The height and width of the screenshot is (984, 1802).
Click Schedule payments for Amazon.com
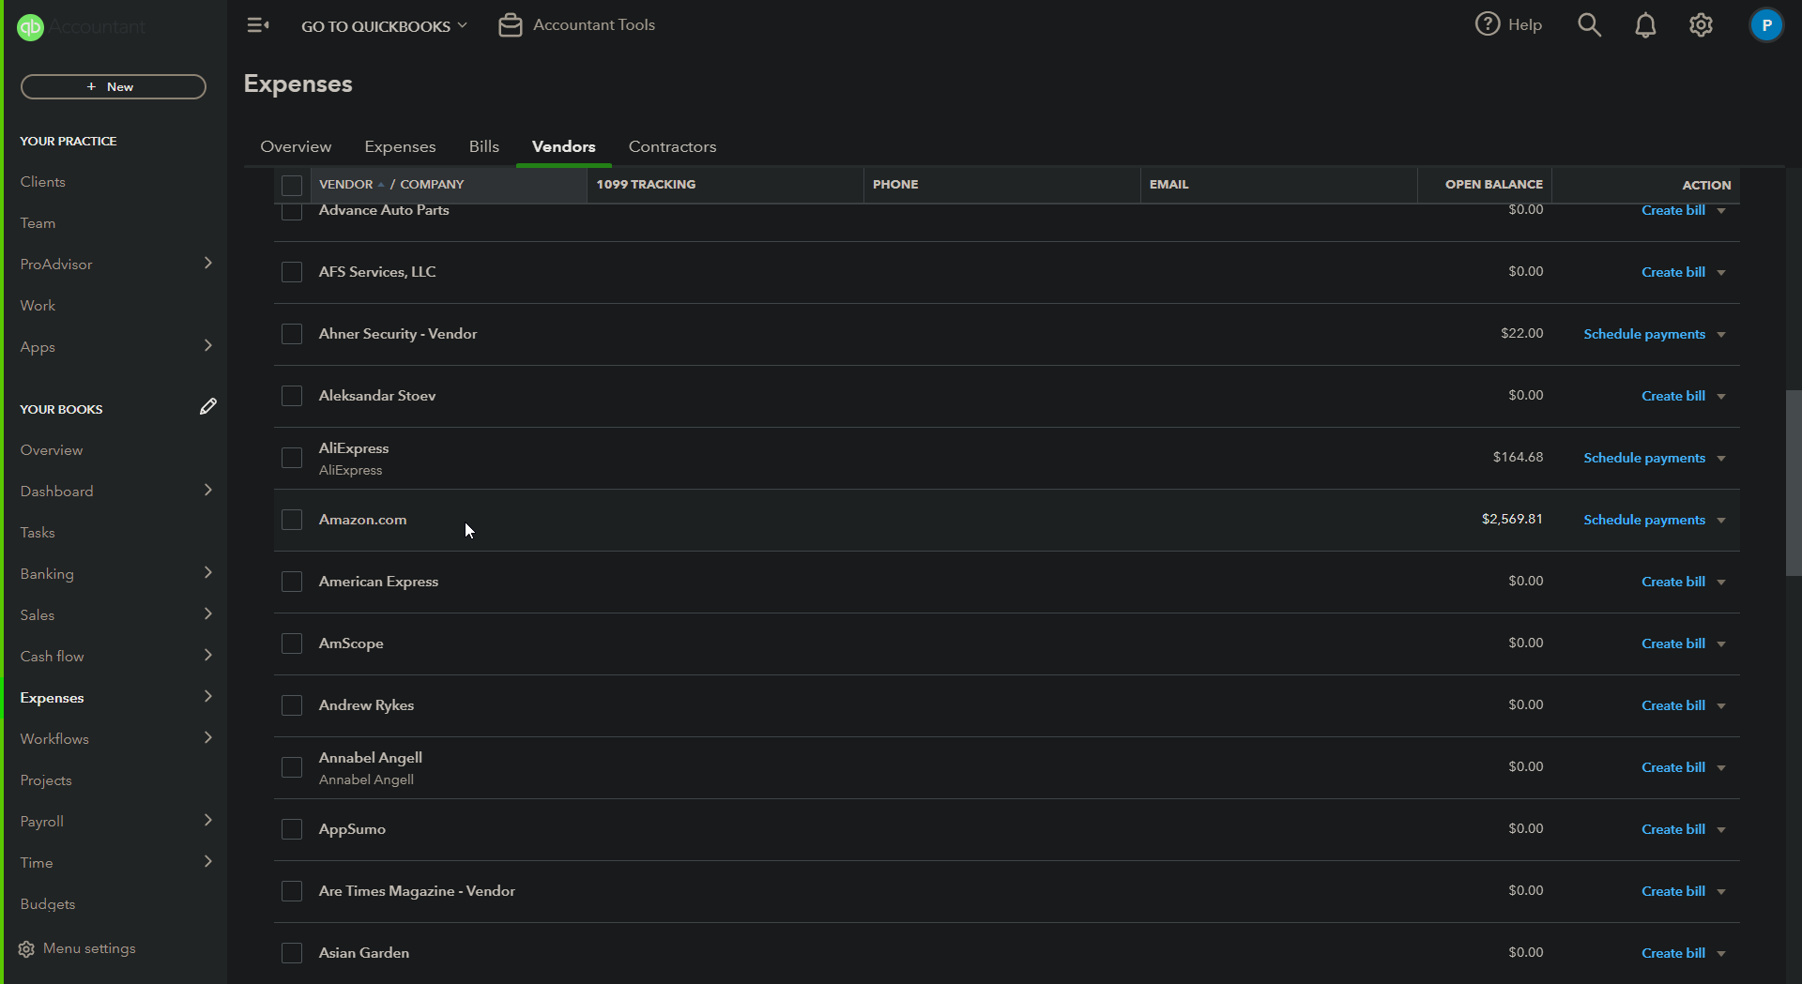point(1644,520)
